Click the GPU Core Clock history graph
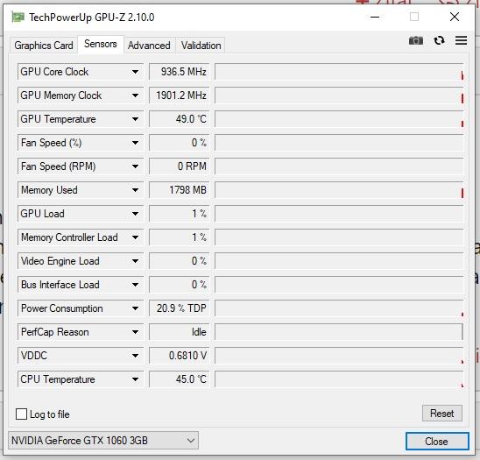480x460 pixels. pyautogui.click(x=339, y=72)
